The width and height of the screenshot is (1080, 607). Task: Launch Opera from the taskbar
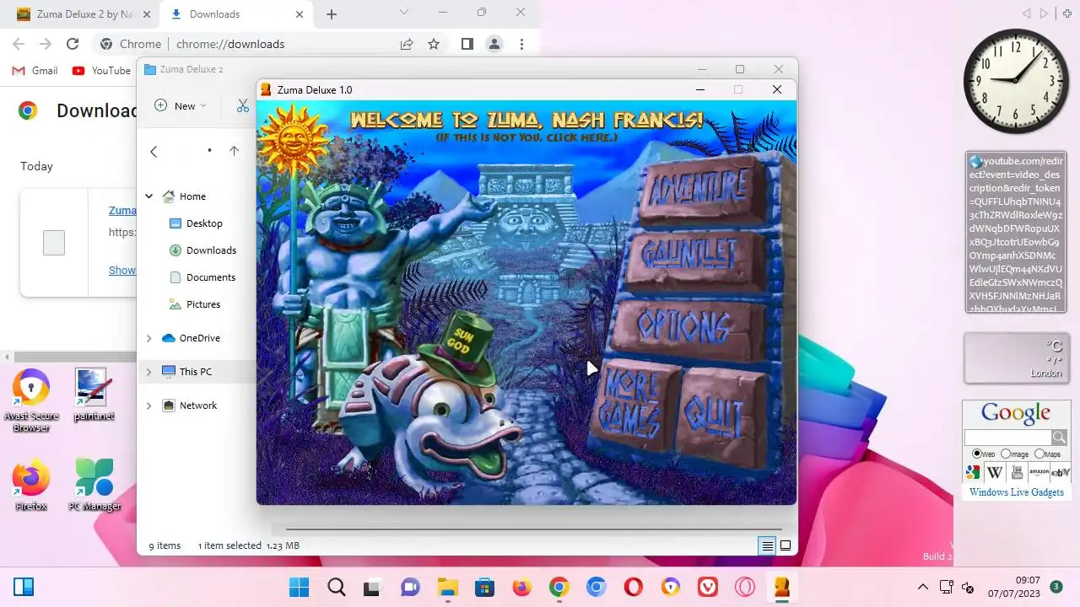pos(633,587)
